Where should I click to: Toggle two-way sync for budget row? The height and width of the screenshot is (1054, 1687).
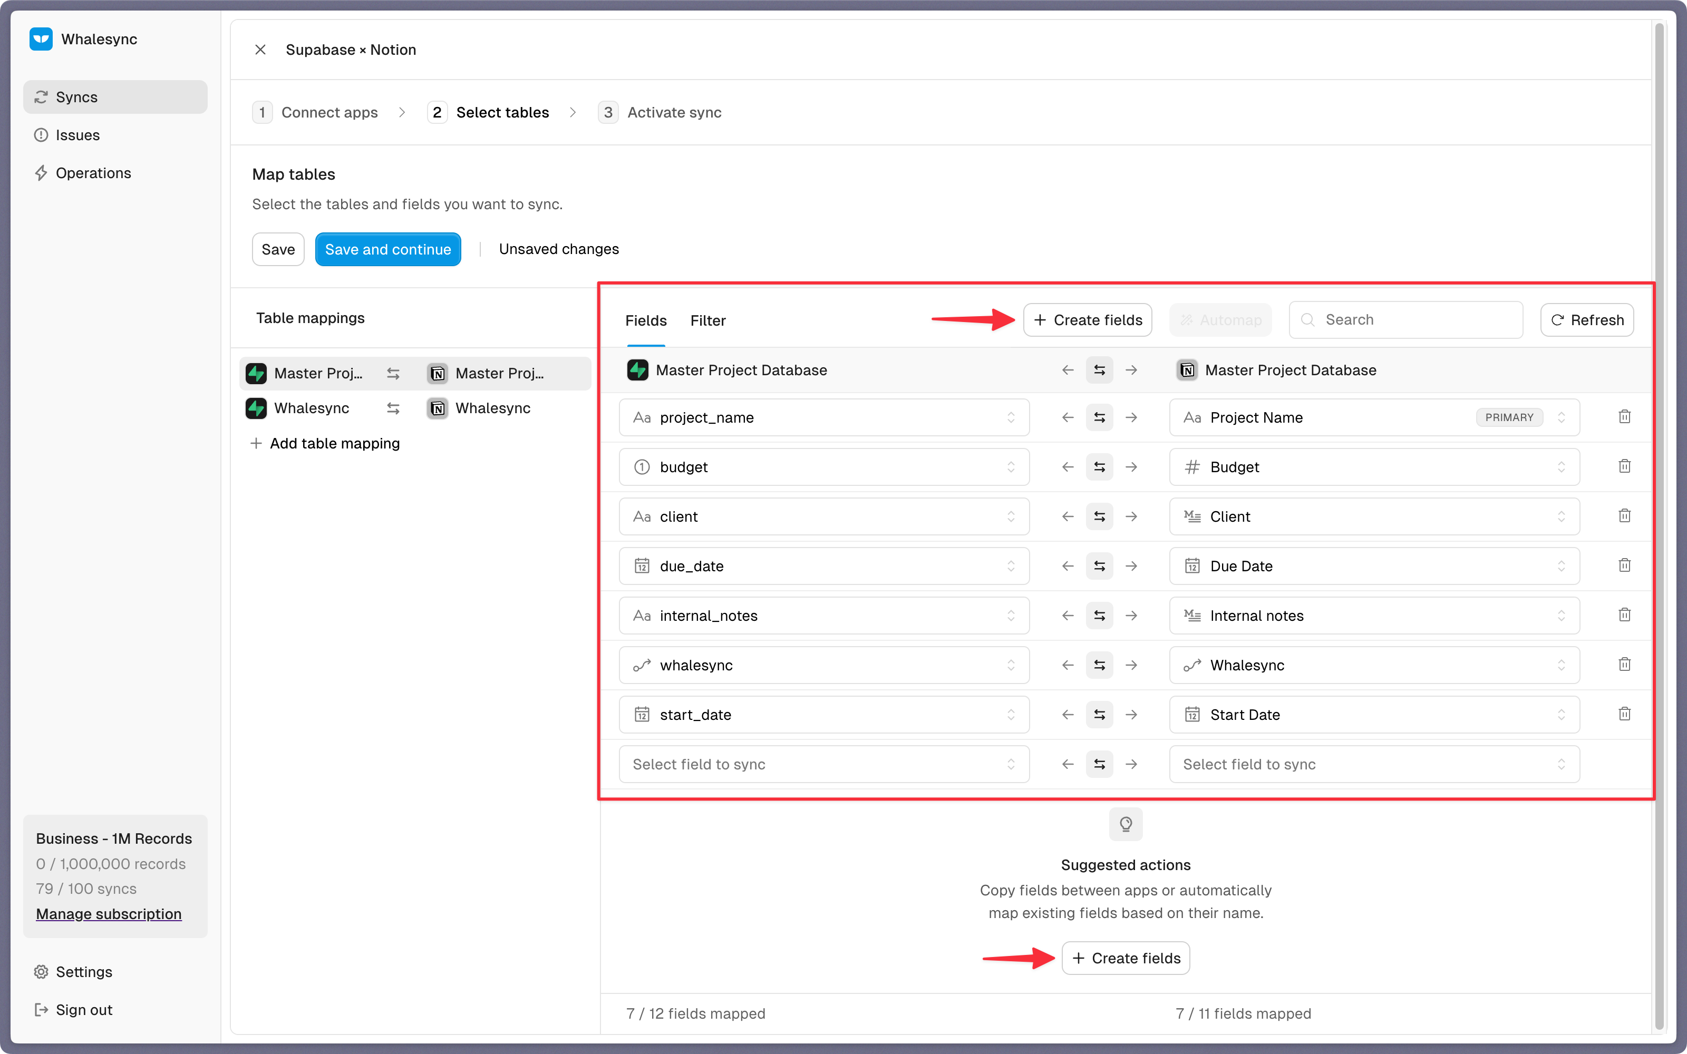1099,467
